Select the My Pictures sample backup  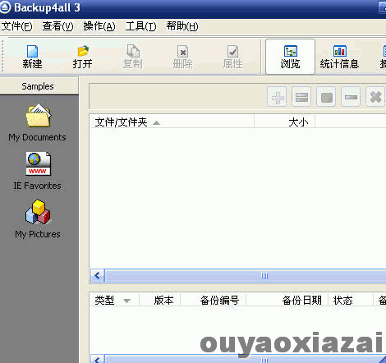[38, 219]
